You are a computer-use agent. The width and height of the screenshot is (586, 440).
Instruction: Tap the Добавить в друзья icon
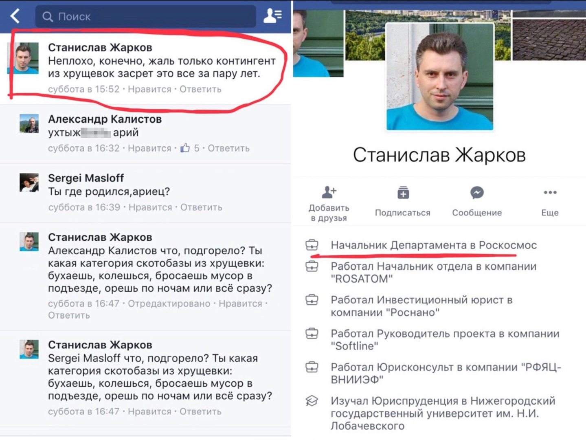[x=329, y=192]
